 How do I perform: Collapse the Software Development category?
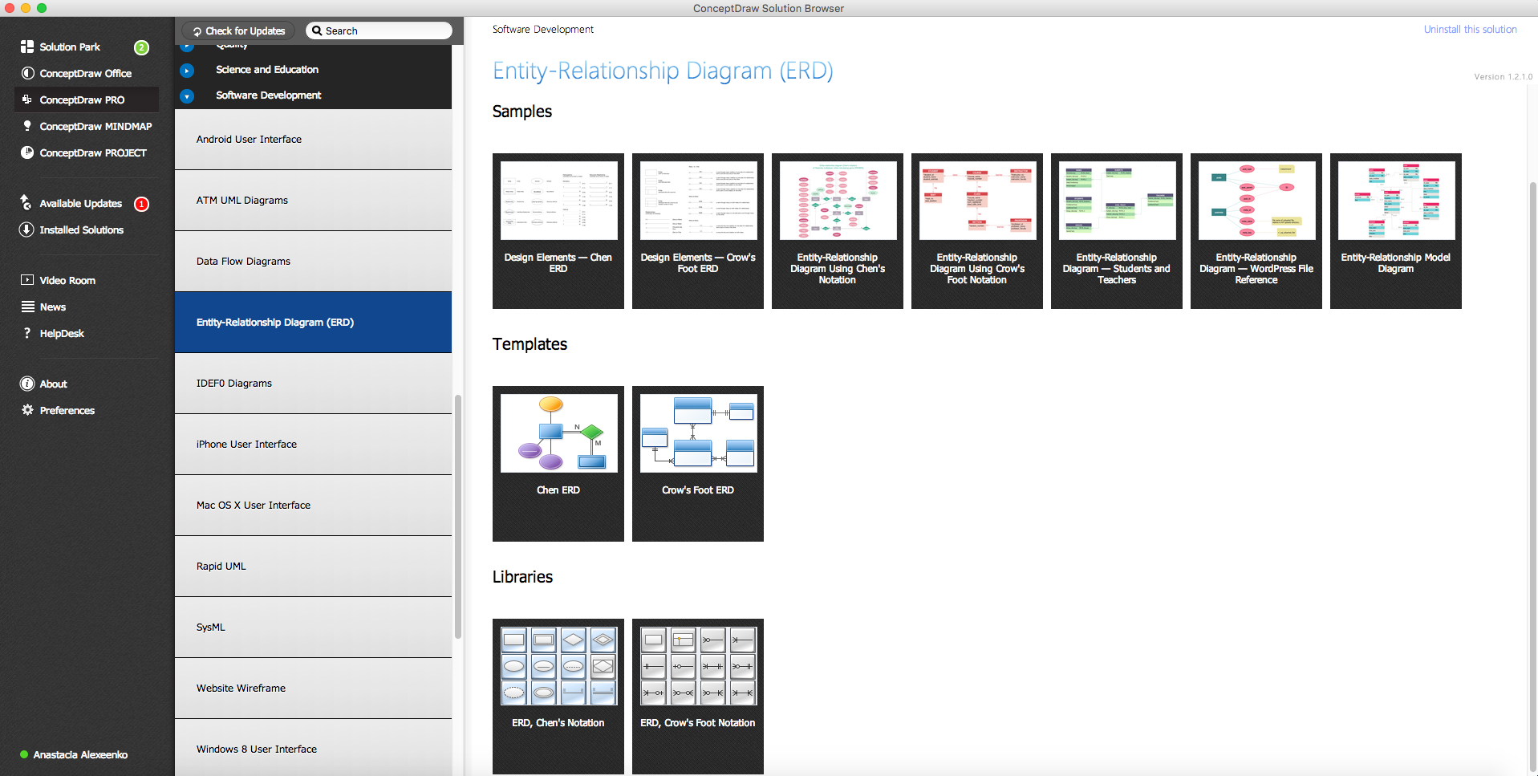pyautogui.click(x=187, y=96)
